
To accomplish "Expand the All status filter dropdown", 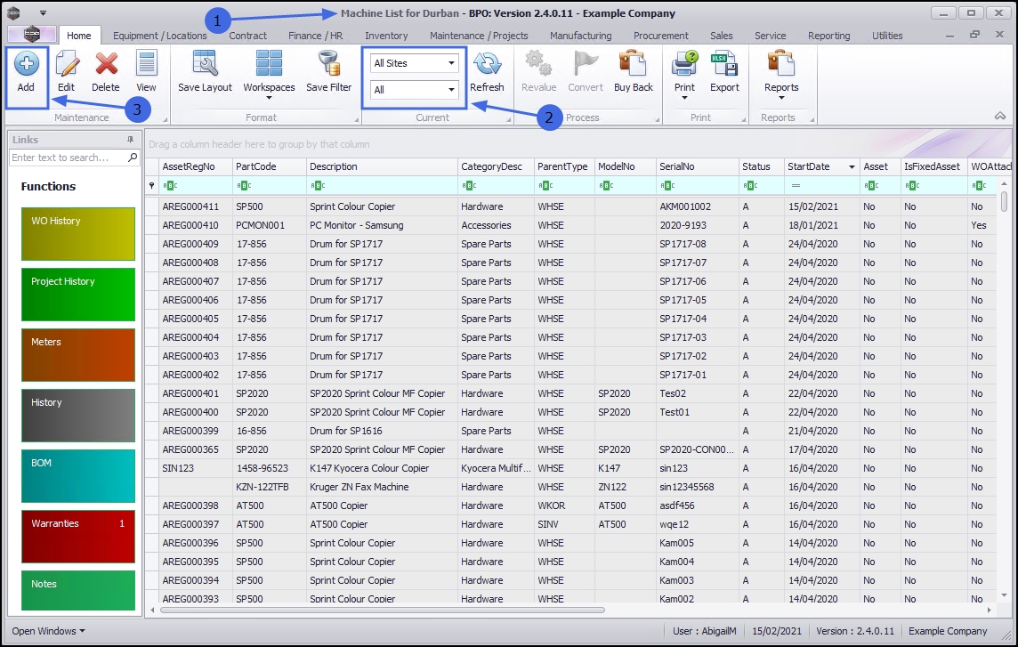I will pos(452,90).
